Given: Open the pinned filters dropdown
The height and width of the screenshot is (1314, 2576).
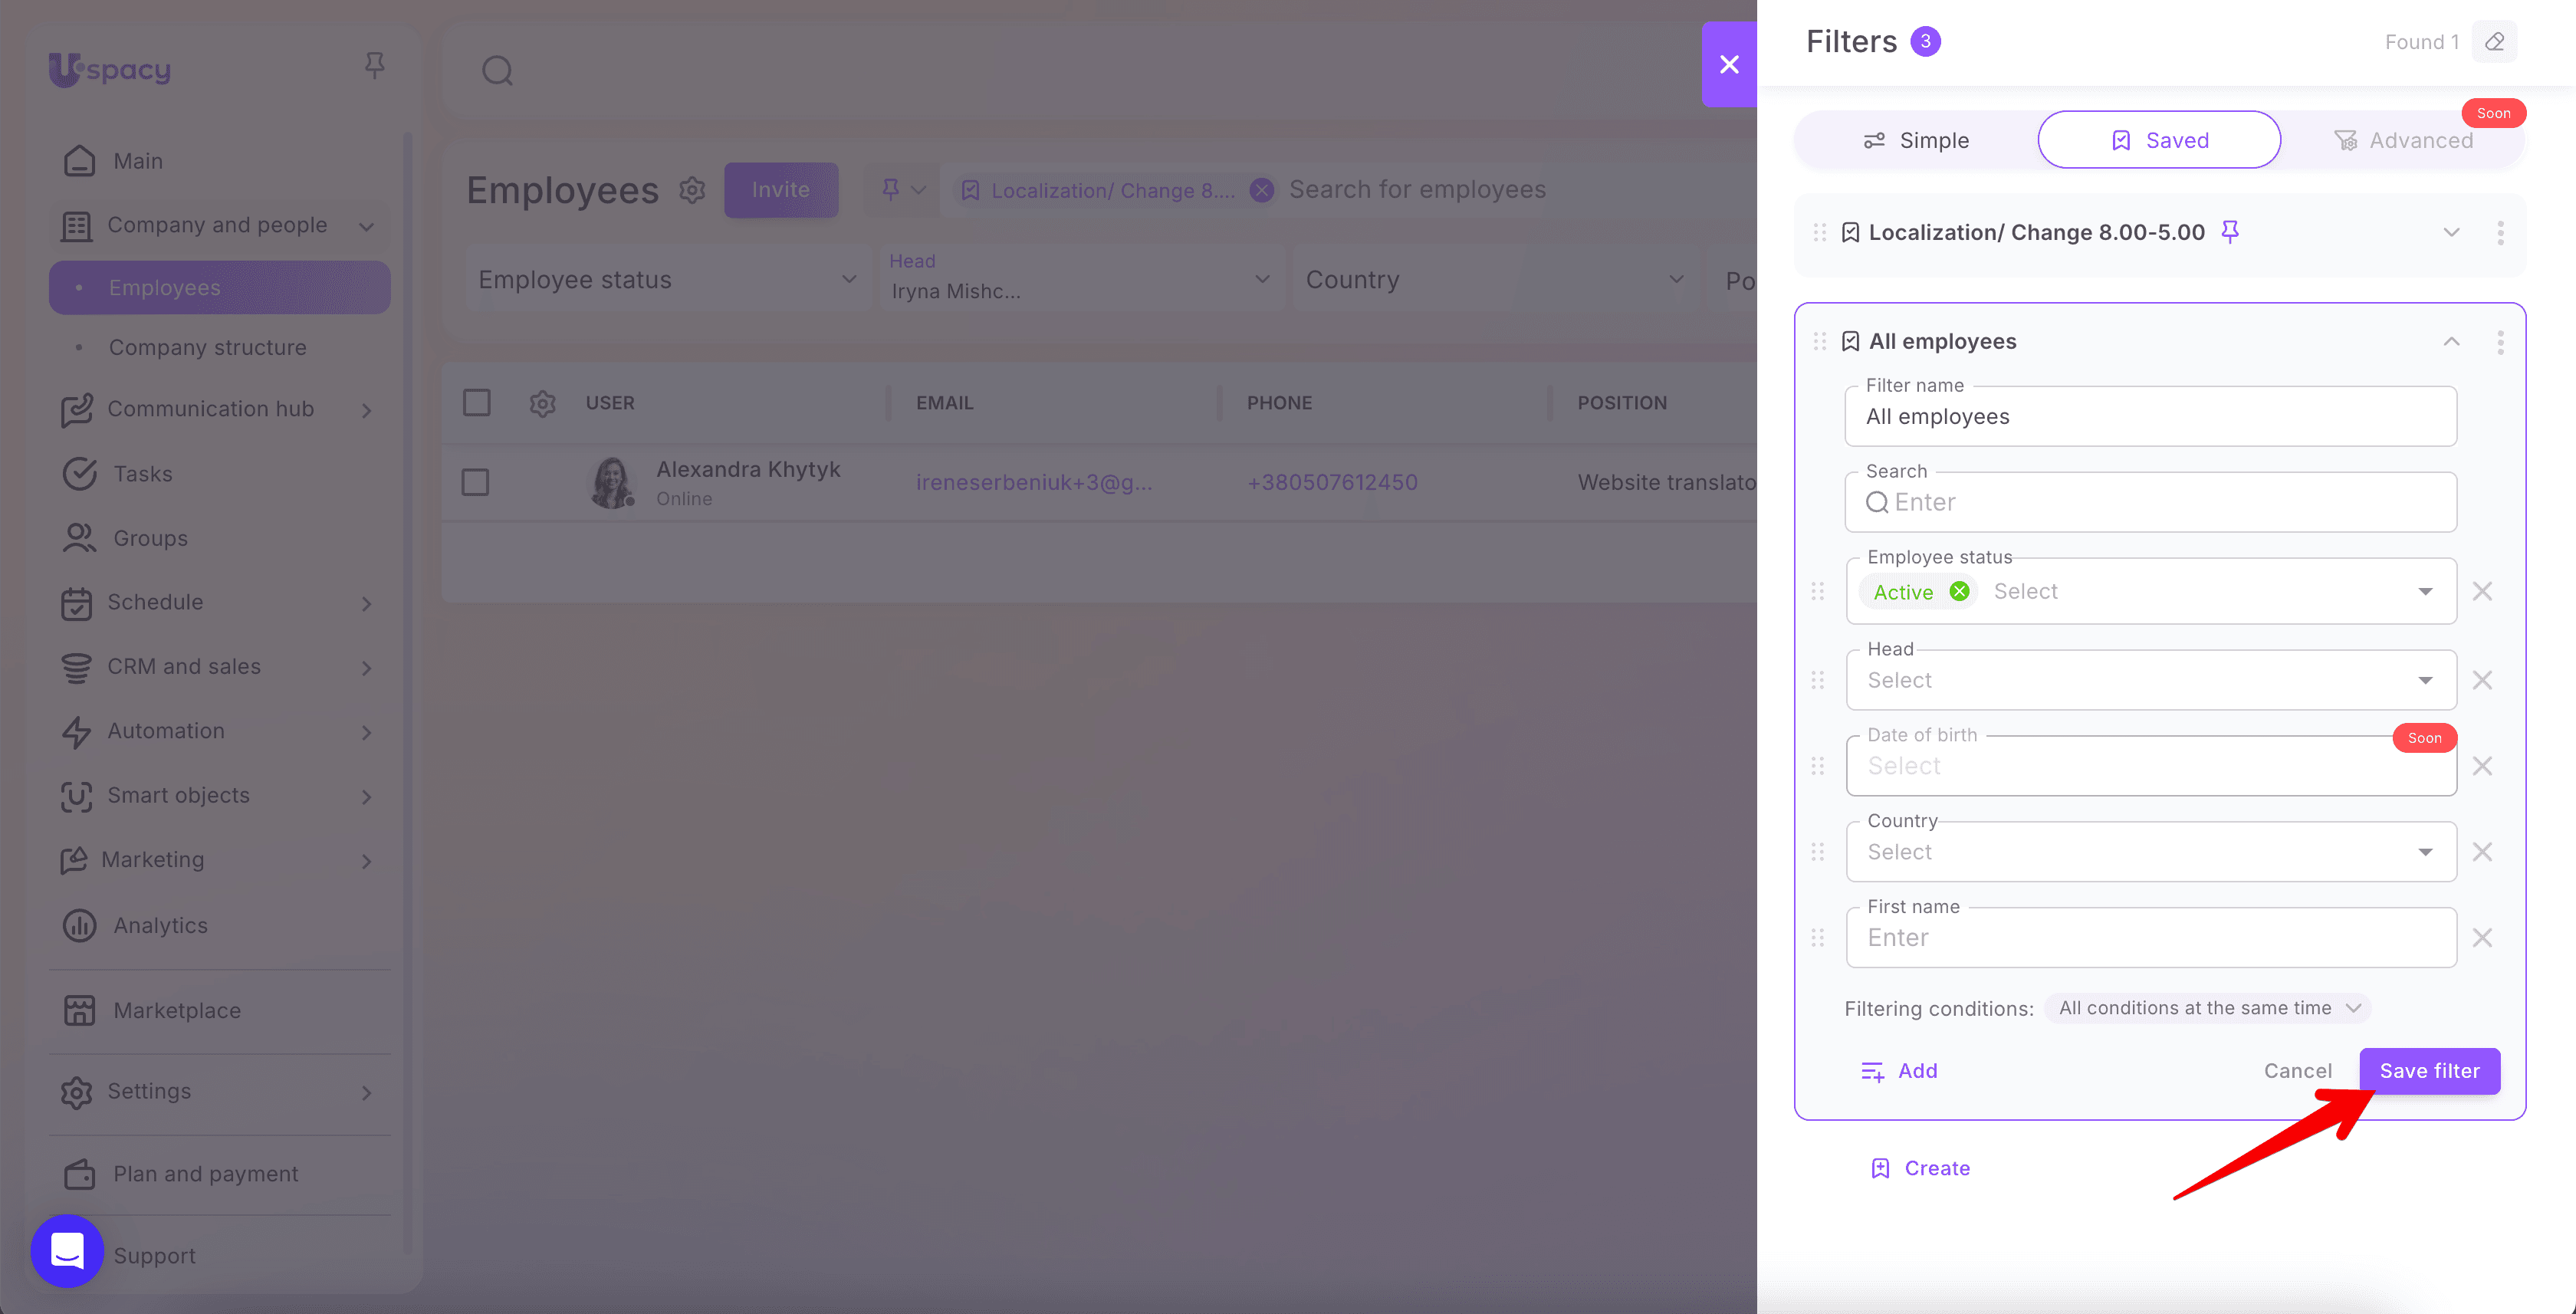Looking at the screenshot, I should (x=904, y=189).
